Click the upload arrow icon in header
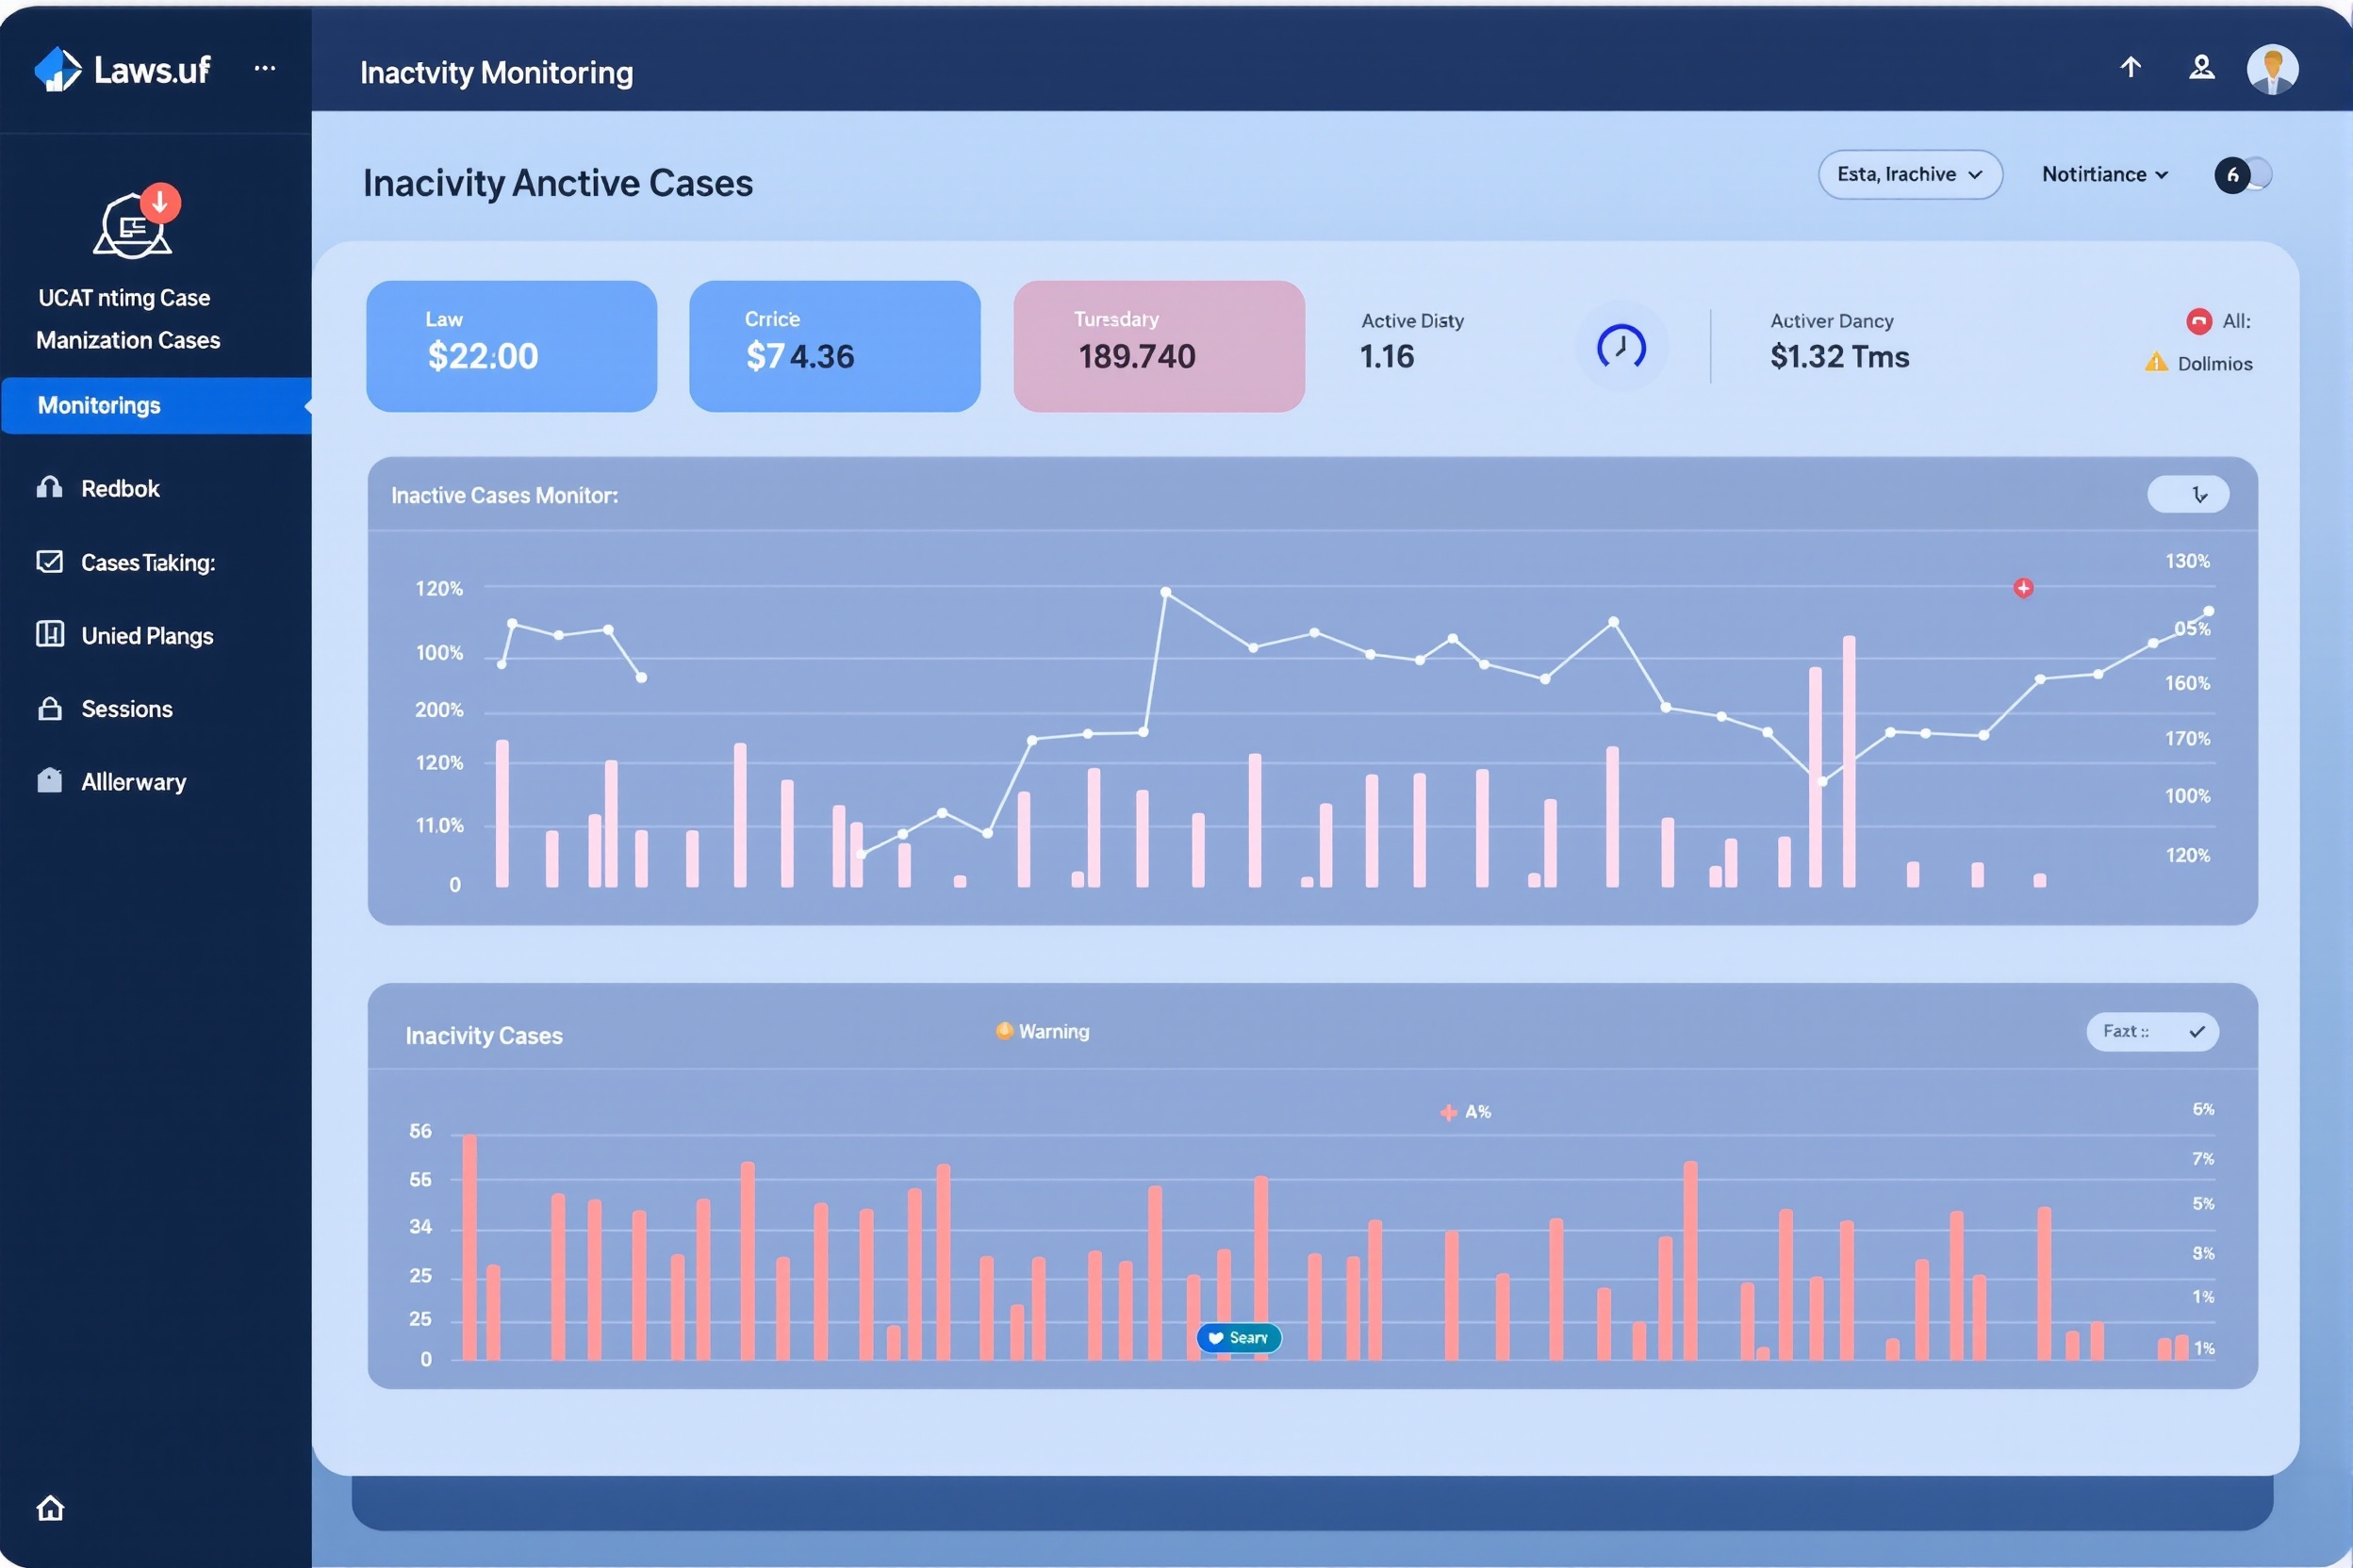The image size is (2353, 1568). 2131,67
